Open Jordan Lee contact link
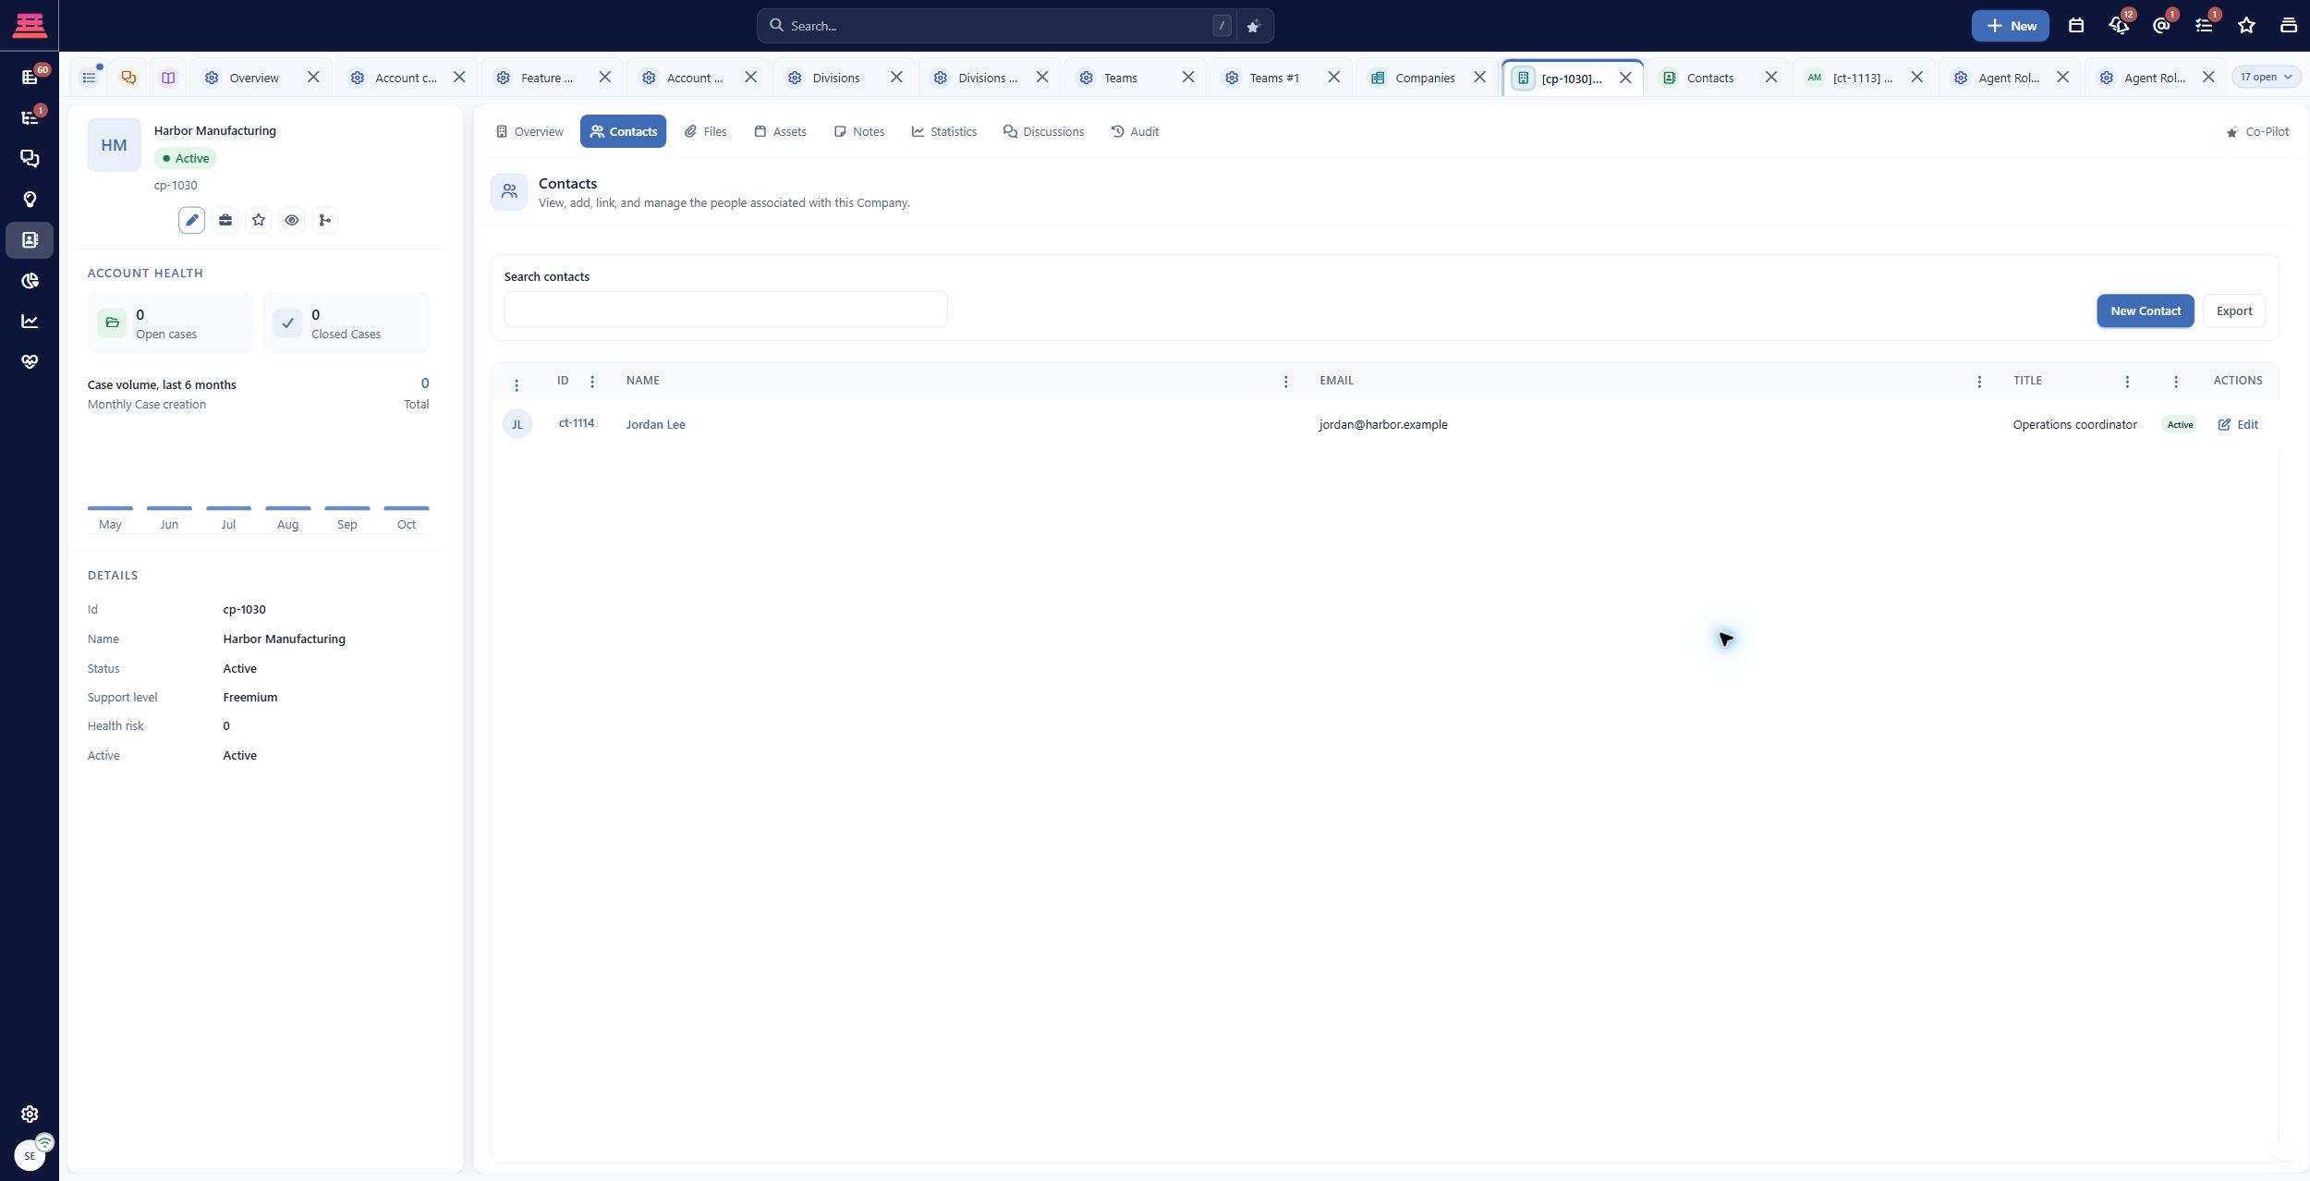Screen dimensions: 2310x1181 pyautogui.click(x=655, y=425)
